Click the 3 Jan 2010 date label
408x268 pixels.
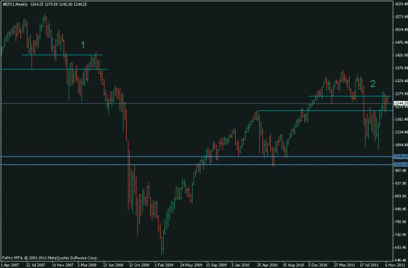[x=240, y=265]
